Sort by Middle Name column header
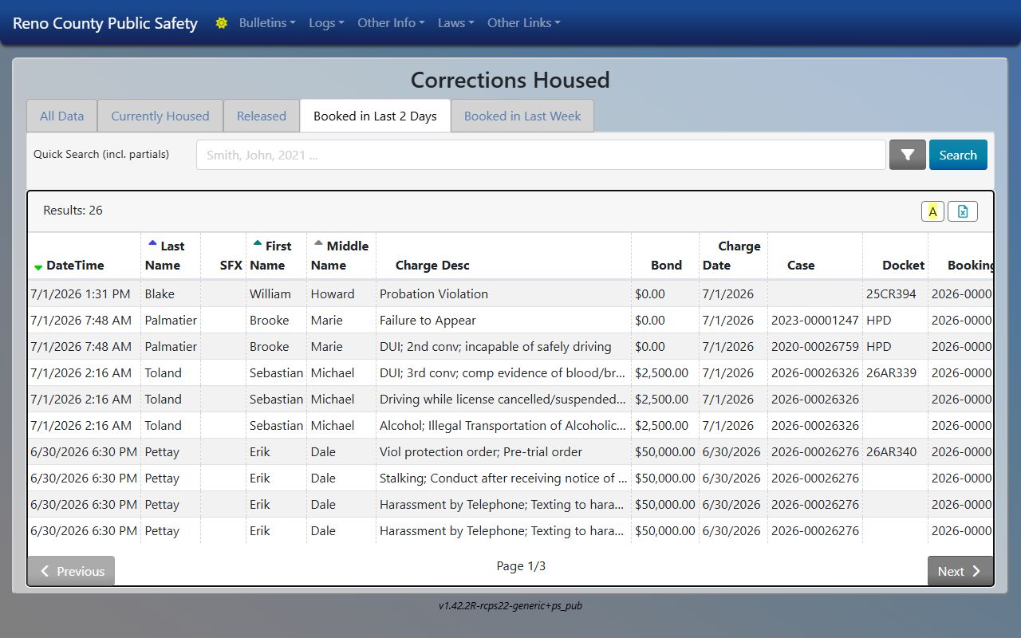 (x=340, y=255)
